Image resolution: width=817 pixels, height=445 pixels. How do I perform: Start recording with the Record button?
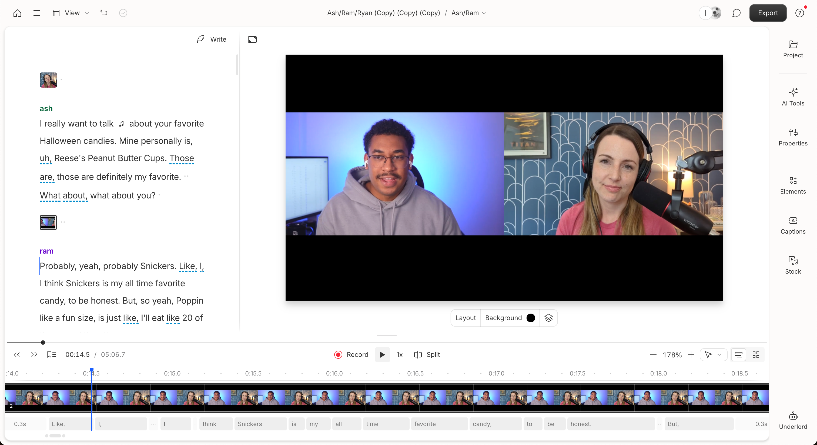coord(351,354)
